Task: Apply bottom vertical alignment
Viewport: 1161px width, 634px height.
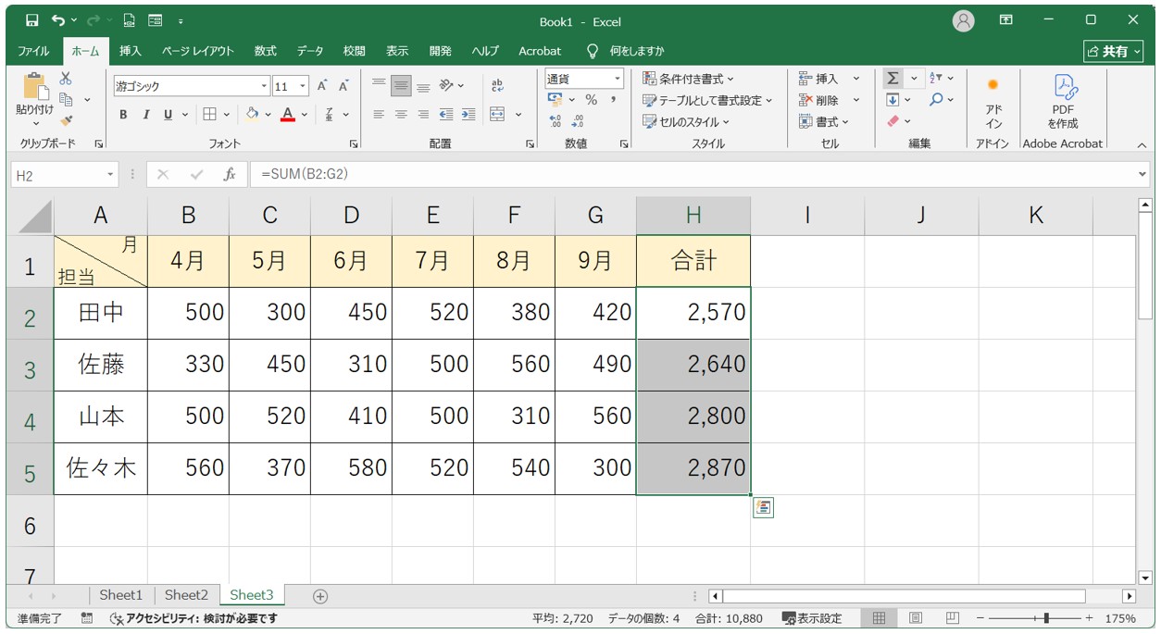Action: coord(423,86)
